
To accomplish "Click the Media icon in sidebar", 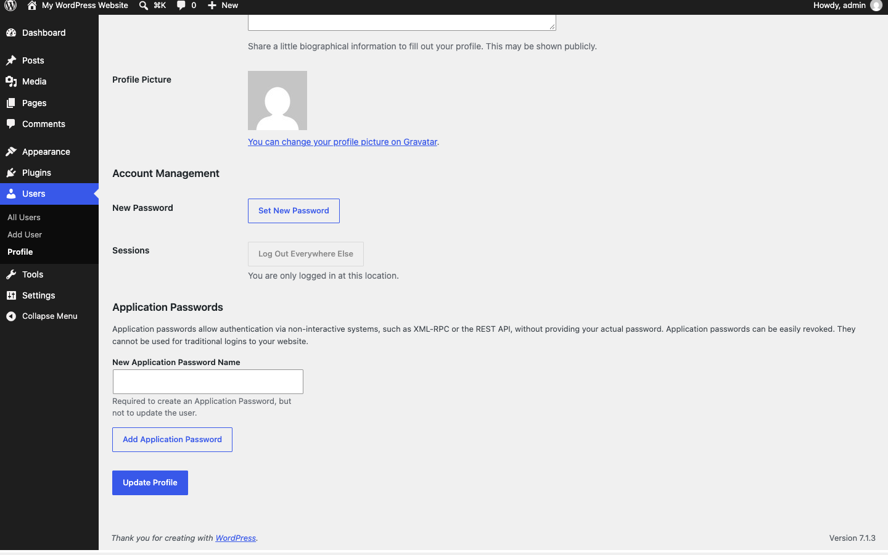I will 11,81.
